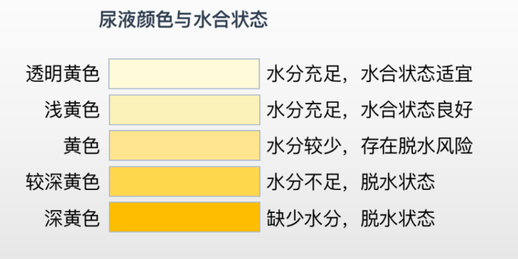The image size is (518, 259).
Task: Click the 透明黄色 color swatch
Action: pyautogui.click(x=184, y=74)
